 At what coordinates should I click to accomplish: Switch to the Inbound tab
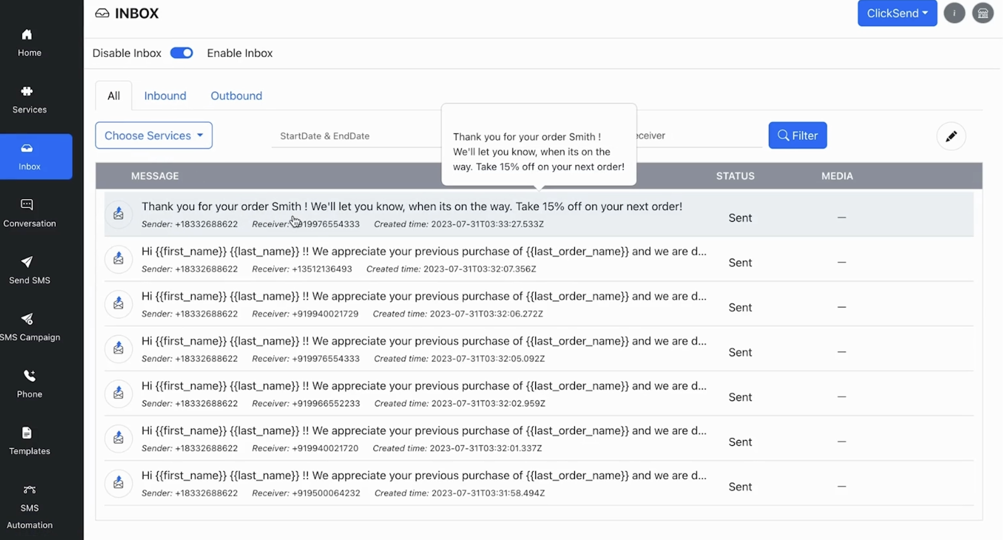165,96
